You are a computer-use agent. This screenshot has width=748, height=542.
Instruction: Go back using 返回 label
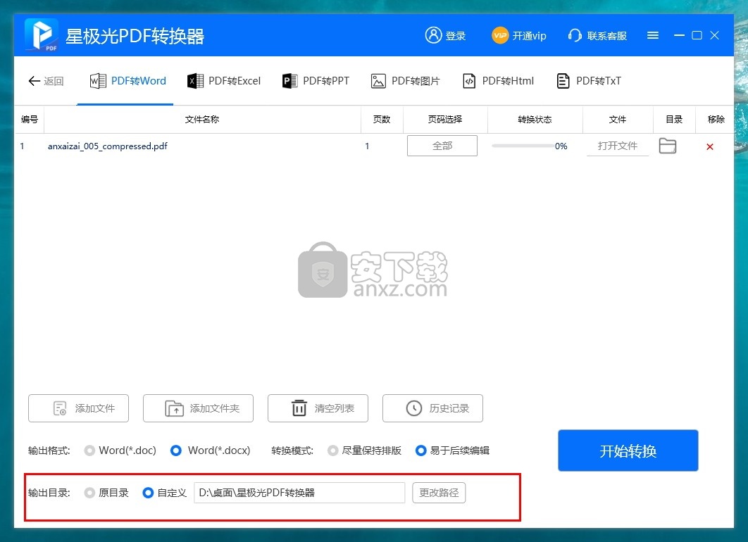[x=54, y=81]
